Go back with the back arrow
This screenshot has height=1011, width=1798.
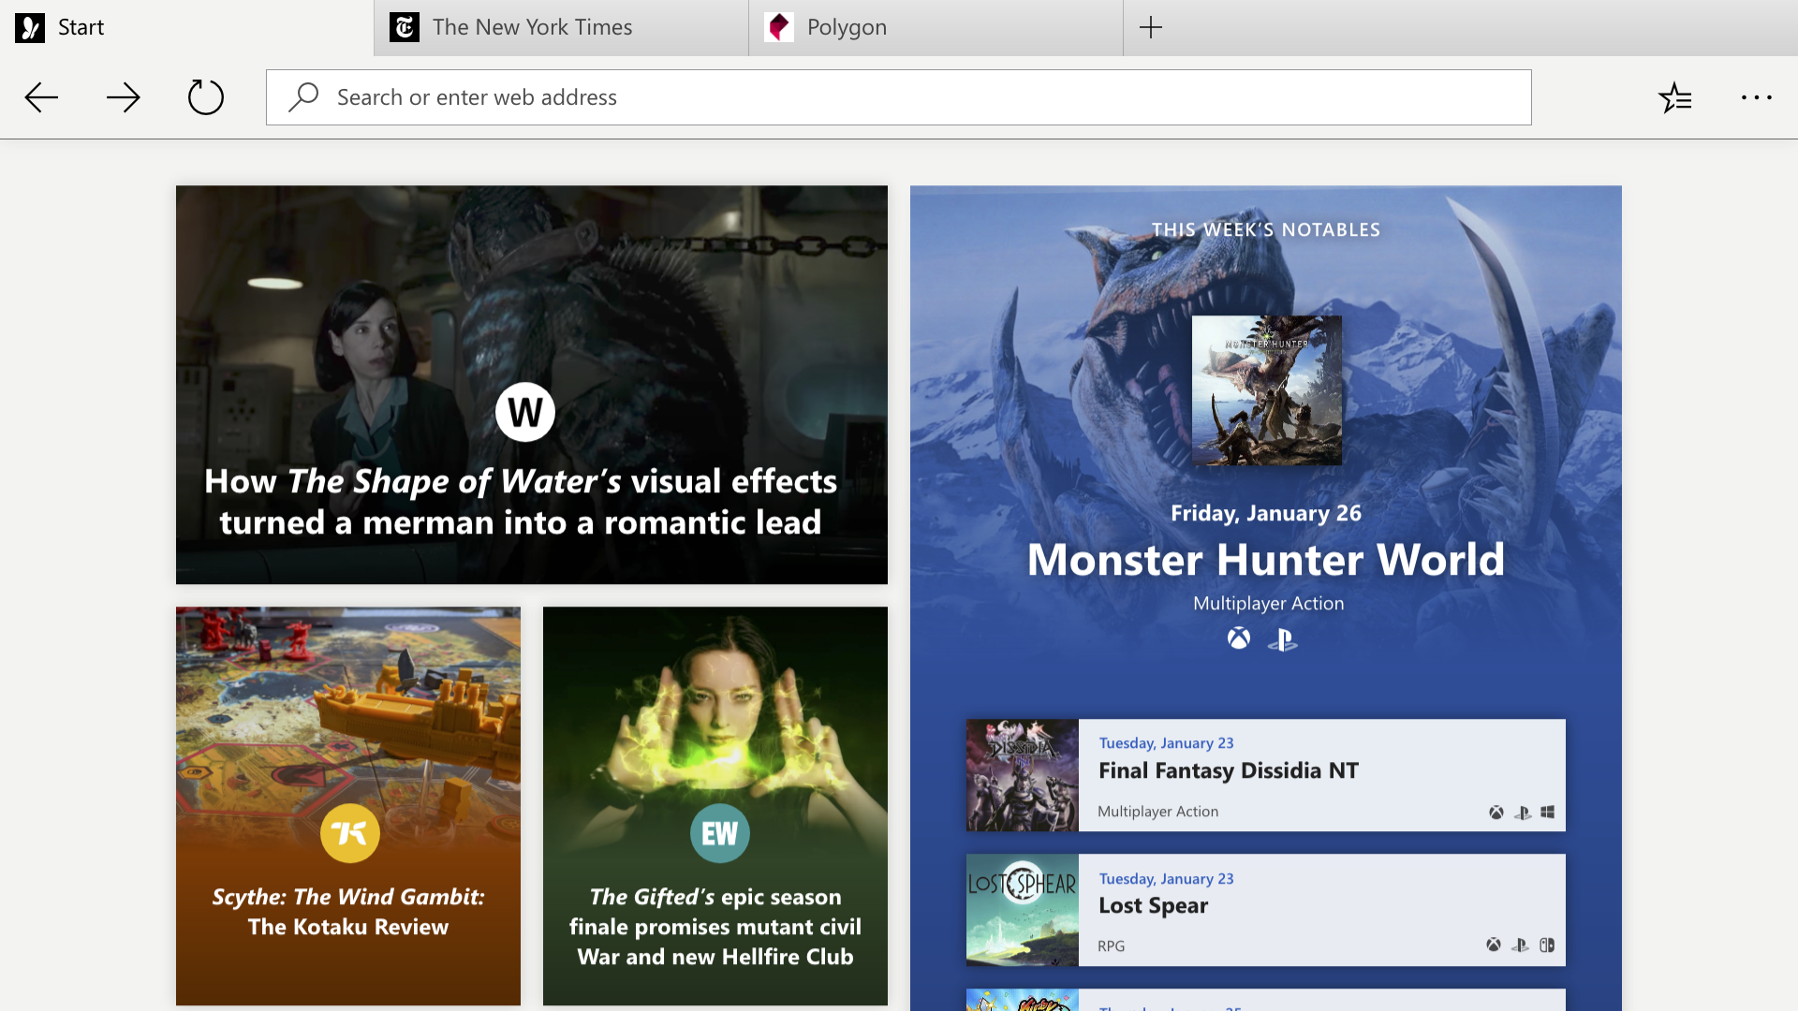[41, 97]
